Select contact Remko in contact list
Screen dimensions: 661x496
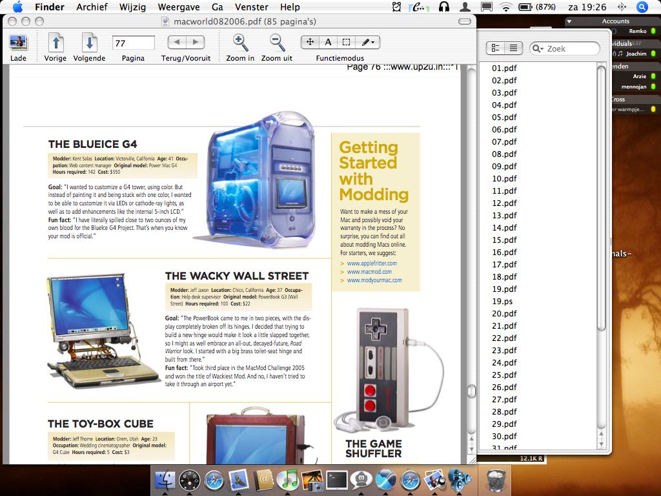(x=638, y=31)
